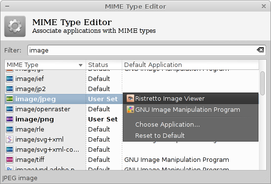The height and width of the screenshot is (184, 271).
Task: Click the gear icon in header
Action: pyautogui.click(x=15, y=26)
